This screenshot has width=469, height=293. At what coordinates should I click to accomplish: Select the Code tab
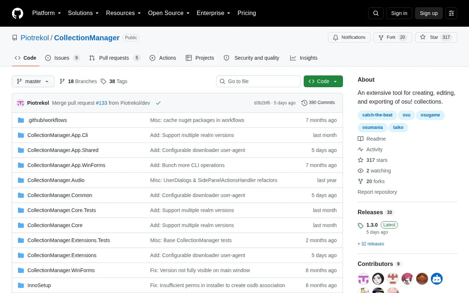click(25, 58)
